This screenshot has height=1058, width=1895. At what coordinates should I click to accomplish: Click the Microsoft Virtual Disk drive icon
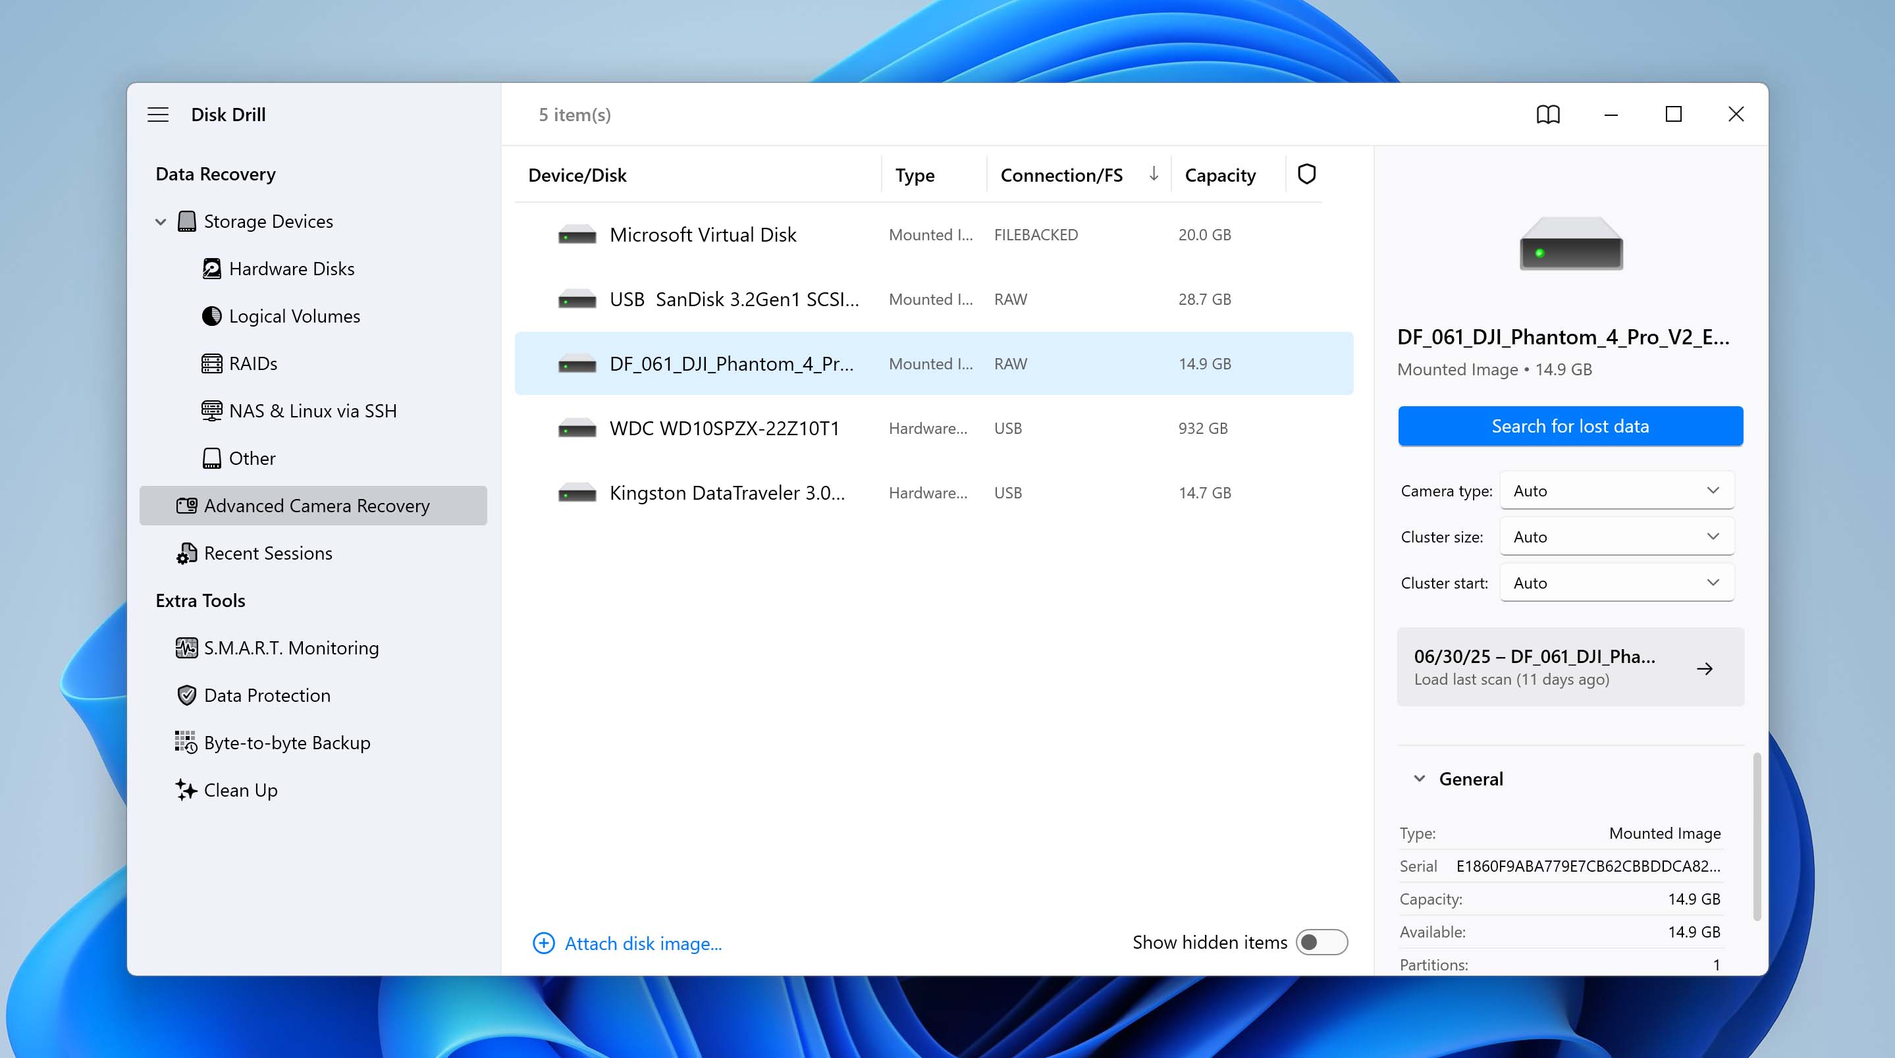click(577, 236)
